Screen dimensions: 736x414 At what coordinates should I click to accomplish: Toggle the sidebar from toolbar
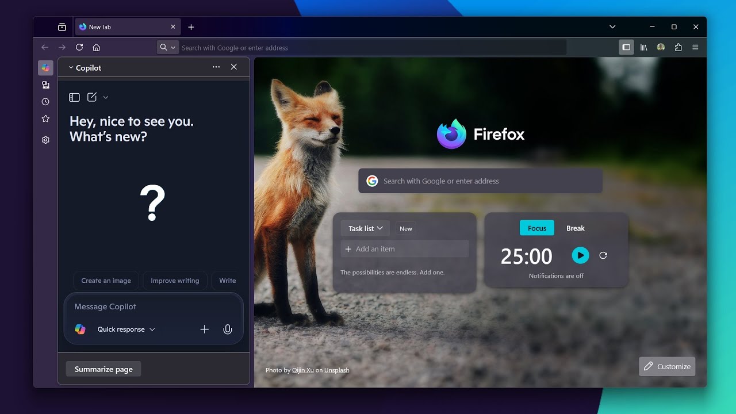(x=627, y=48)
